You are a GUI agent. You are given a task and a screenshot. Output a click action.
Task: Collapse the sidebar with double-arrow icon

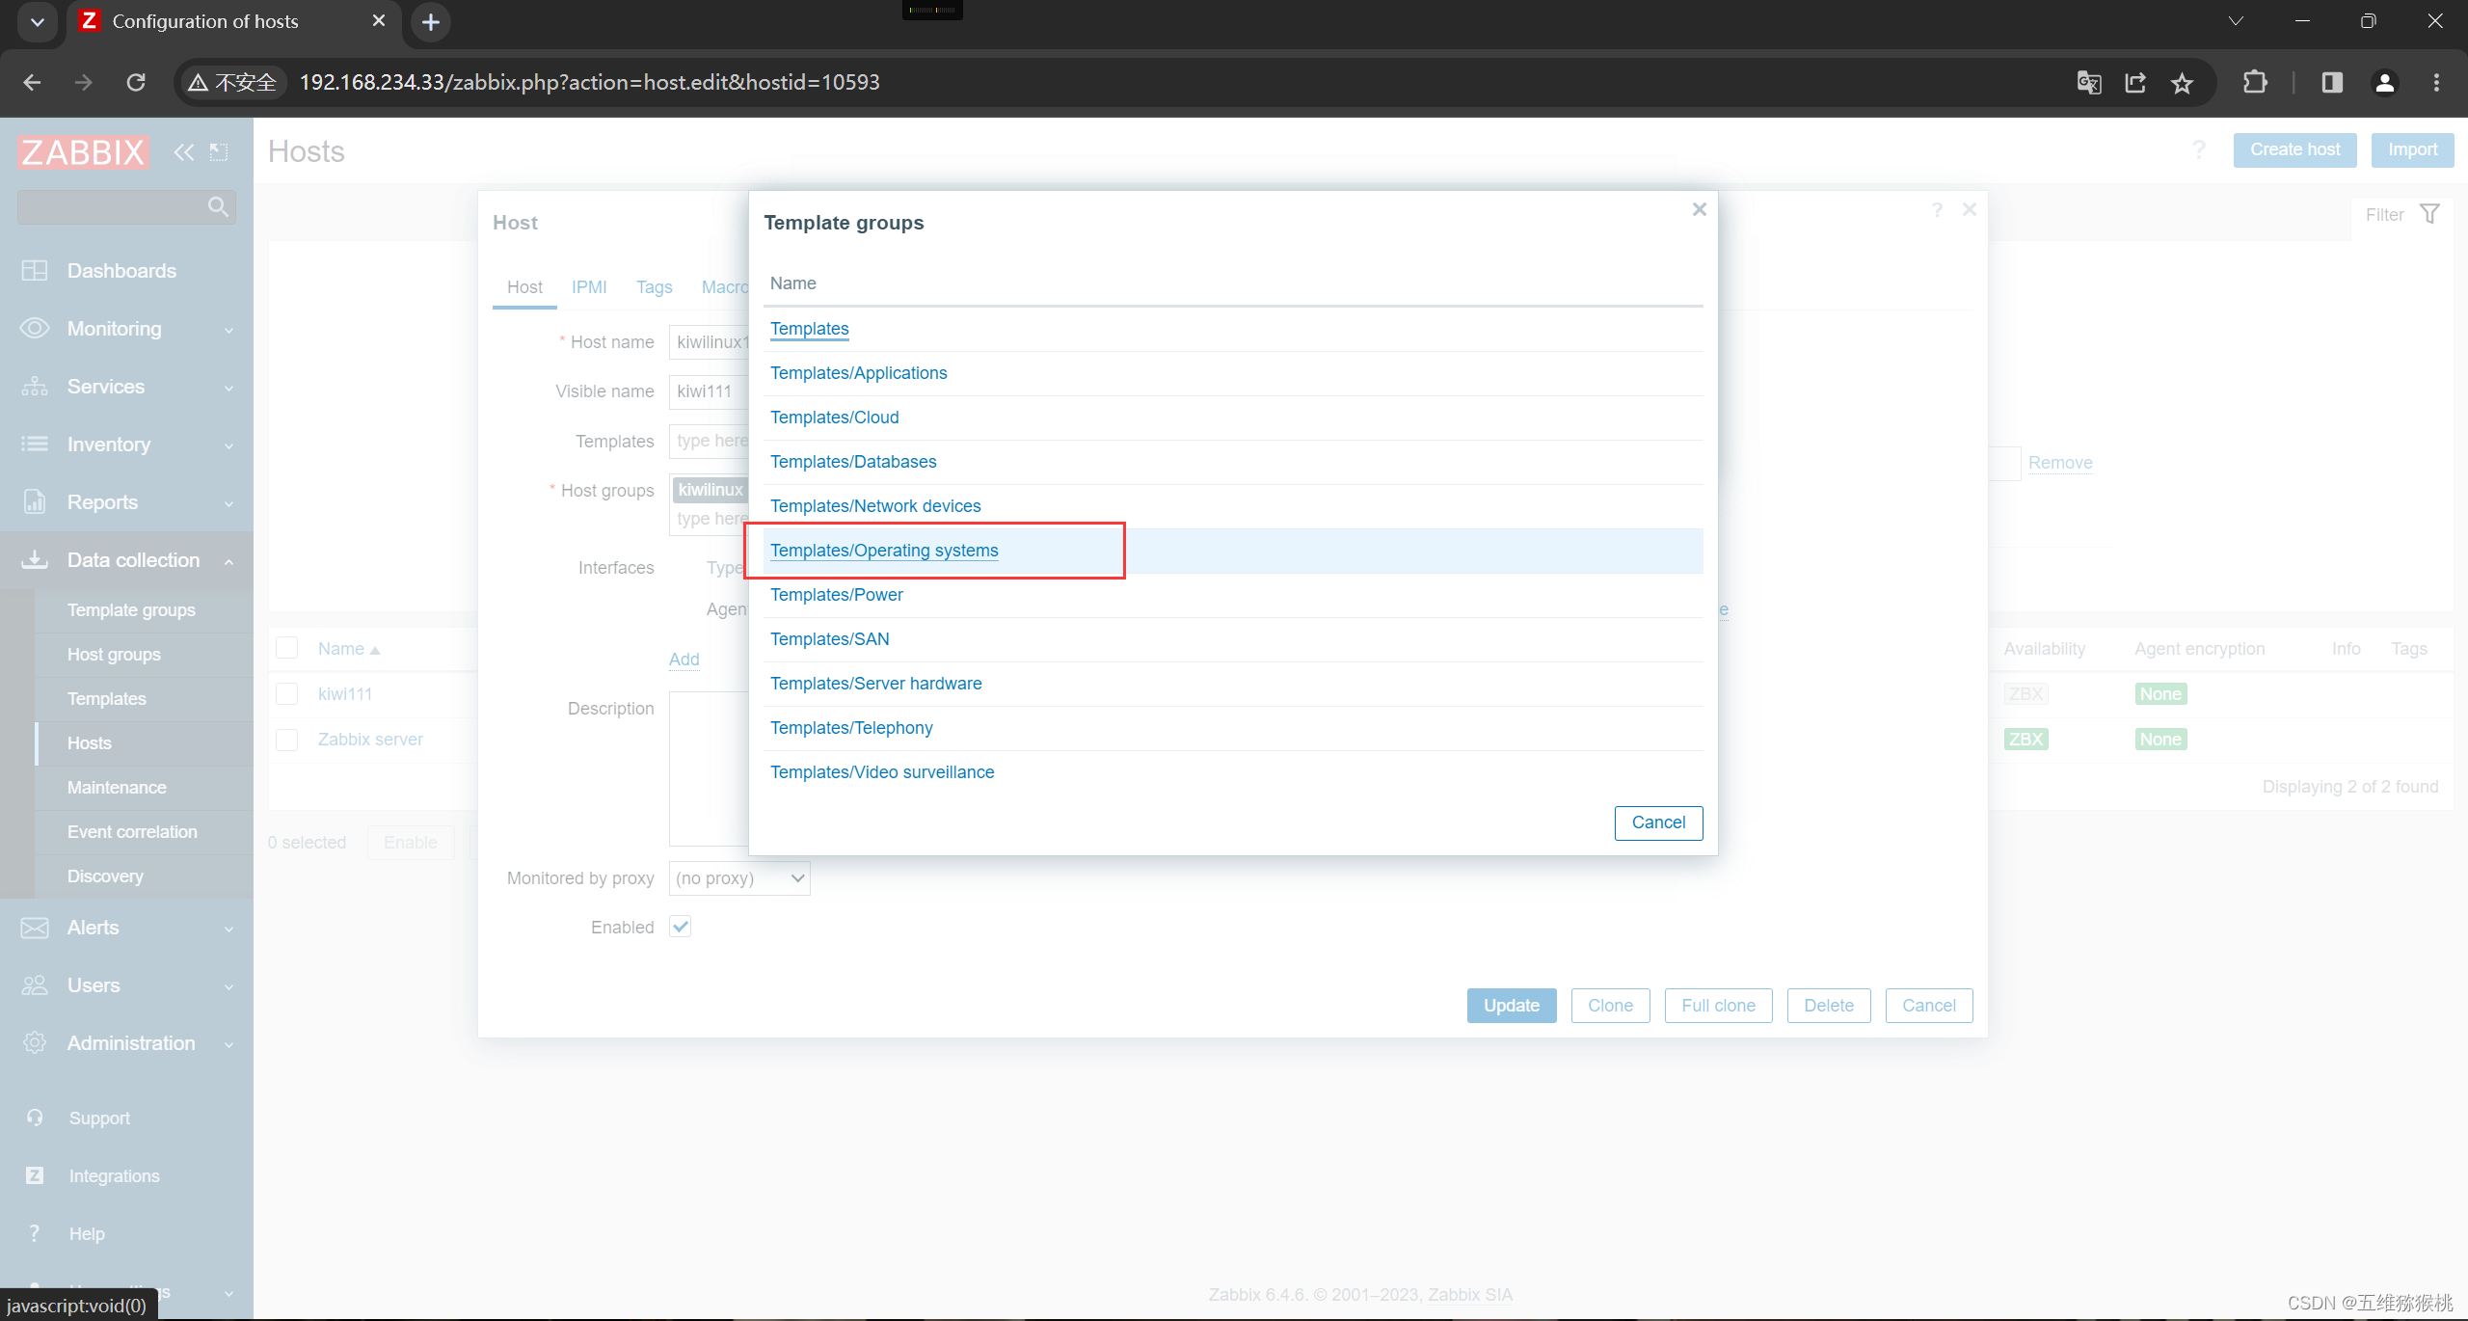pyautogui.click(x=183, y=151)
